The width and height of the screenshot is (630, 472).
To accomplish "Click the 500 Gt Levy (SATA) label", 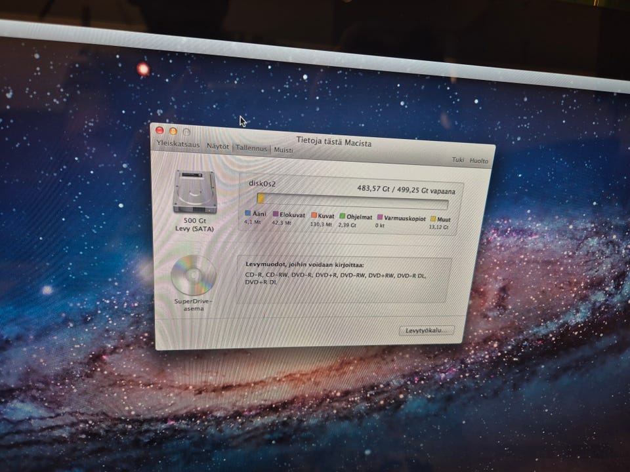I will [194, 225].
